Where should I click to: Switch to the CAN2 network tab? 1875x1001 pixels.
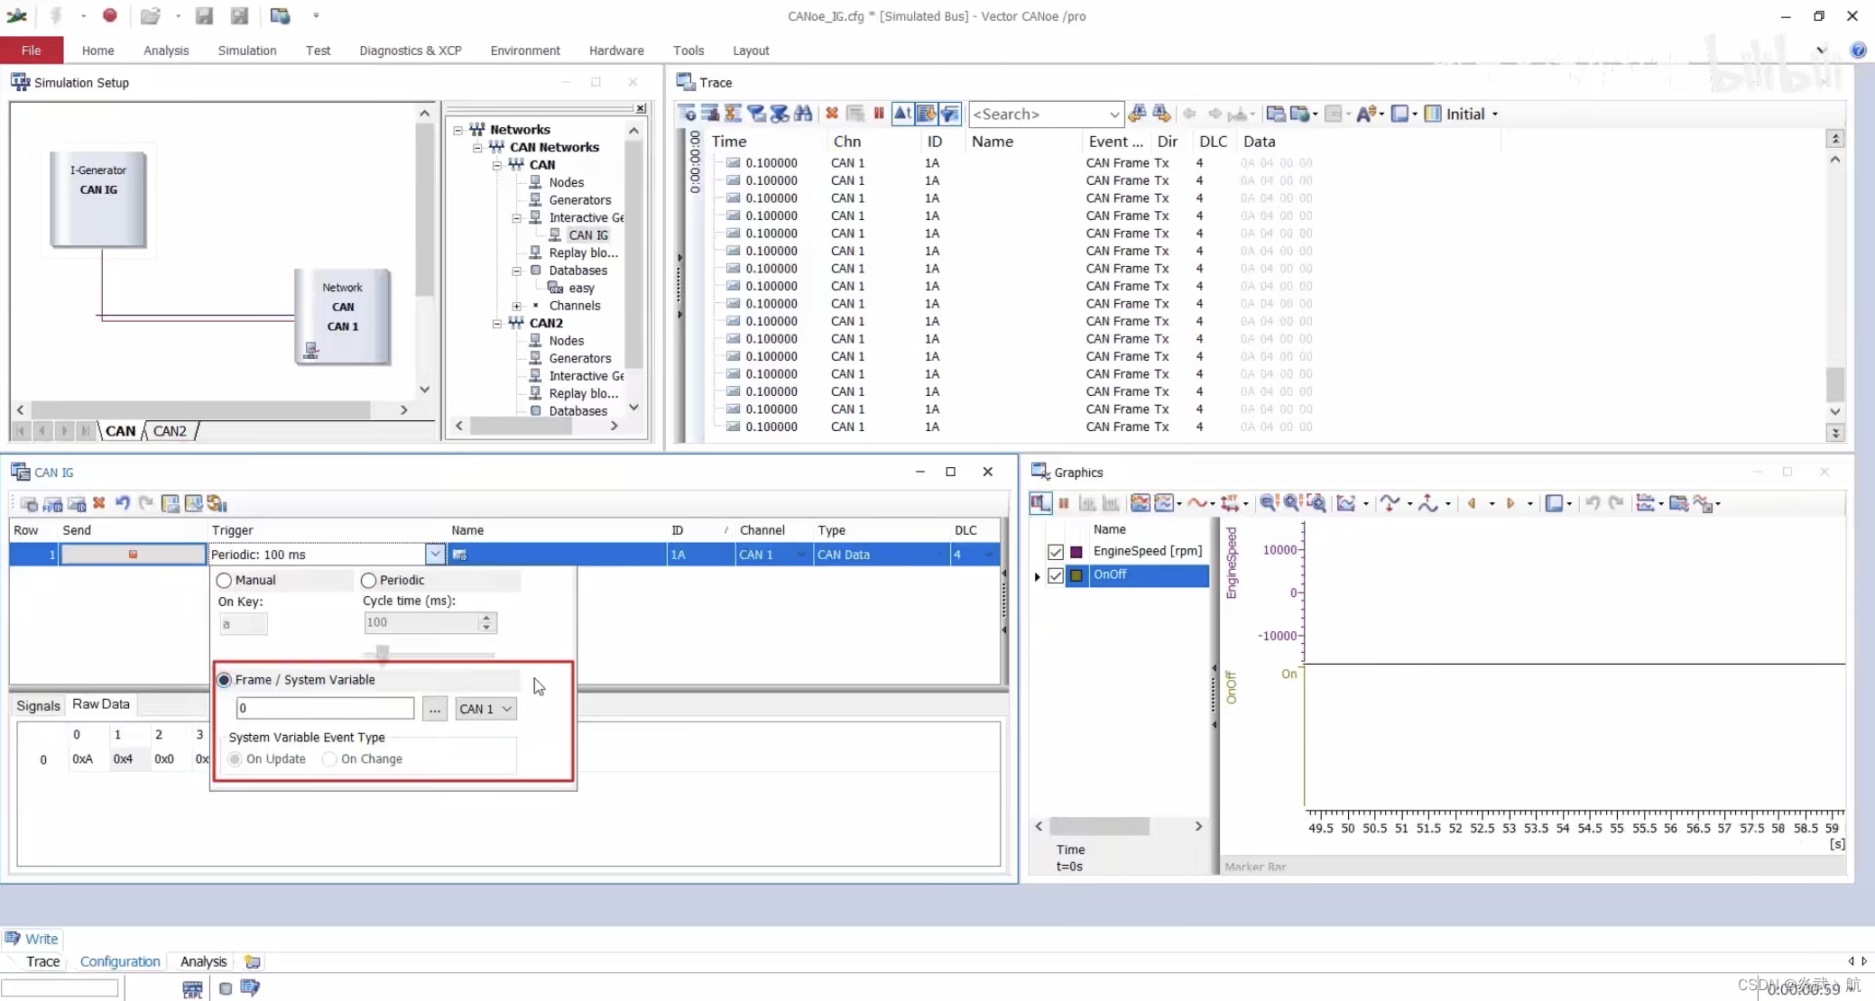(x=170, y=431)
